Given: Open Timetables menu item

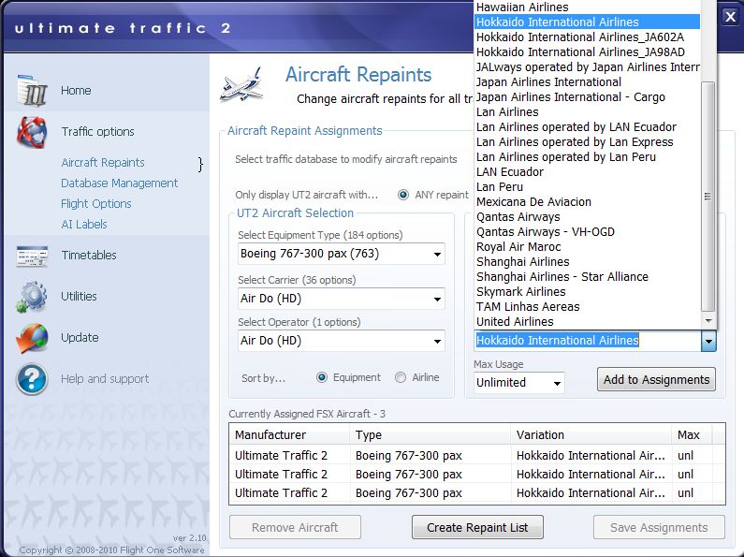Looking at the screenshot, I should click(x=89, y=255).
